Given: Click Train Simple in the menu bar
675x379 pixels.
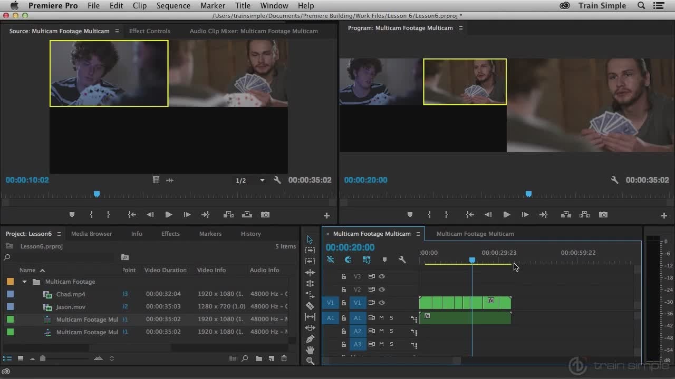Looking at the screenshot, I should click(x=602, y=6).
